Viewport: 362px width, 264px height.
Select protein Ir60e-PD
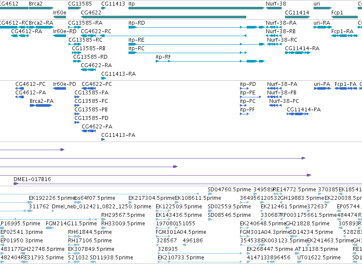(x=60, y=88)
